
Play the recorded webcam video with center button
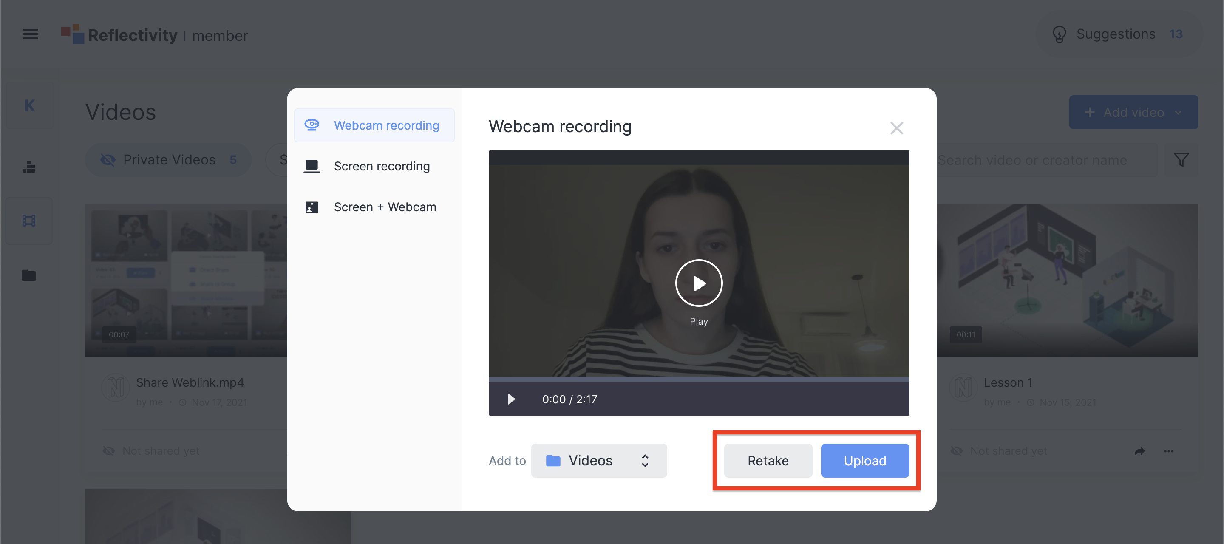tap(699, 283)
